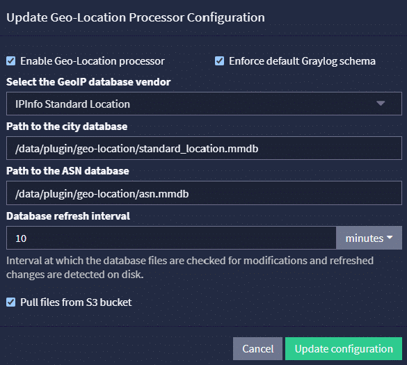Click the Path to the city database label
The width and height of the screenshot is (407, 365).
[67, 127]
